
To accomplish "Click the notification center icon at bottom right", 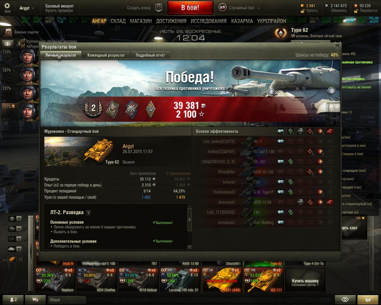I will point(368,300).
